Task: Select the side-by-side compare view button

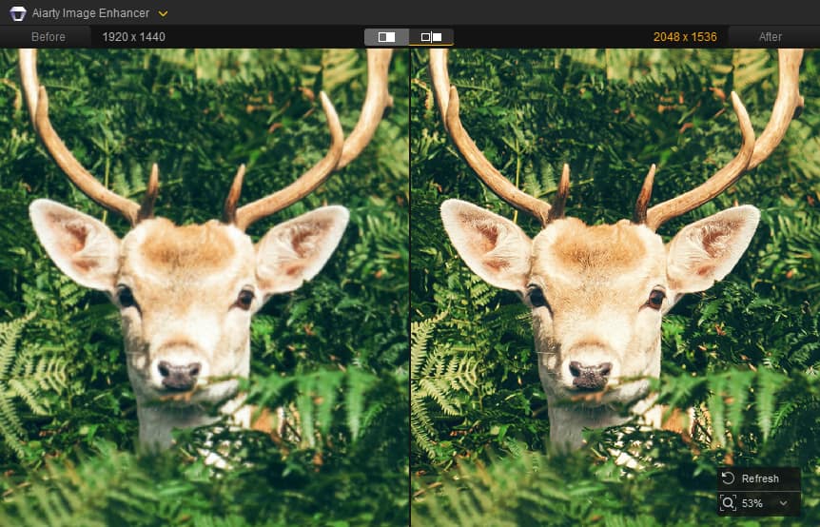Action: click(432, 36)
